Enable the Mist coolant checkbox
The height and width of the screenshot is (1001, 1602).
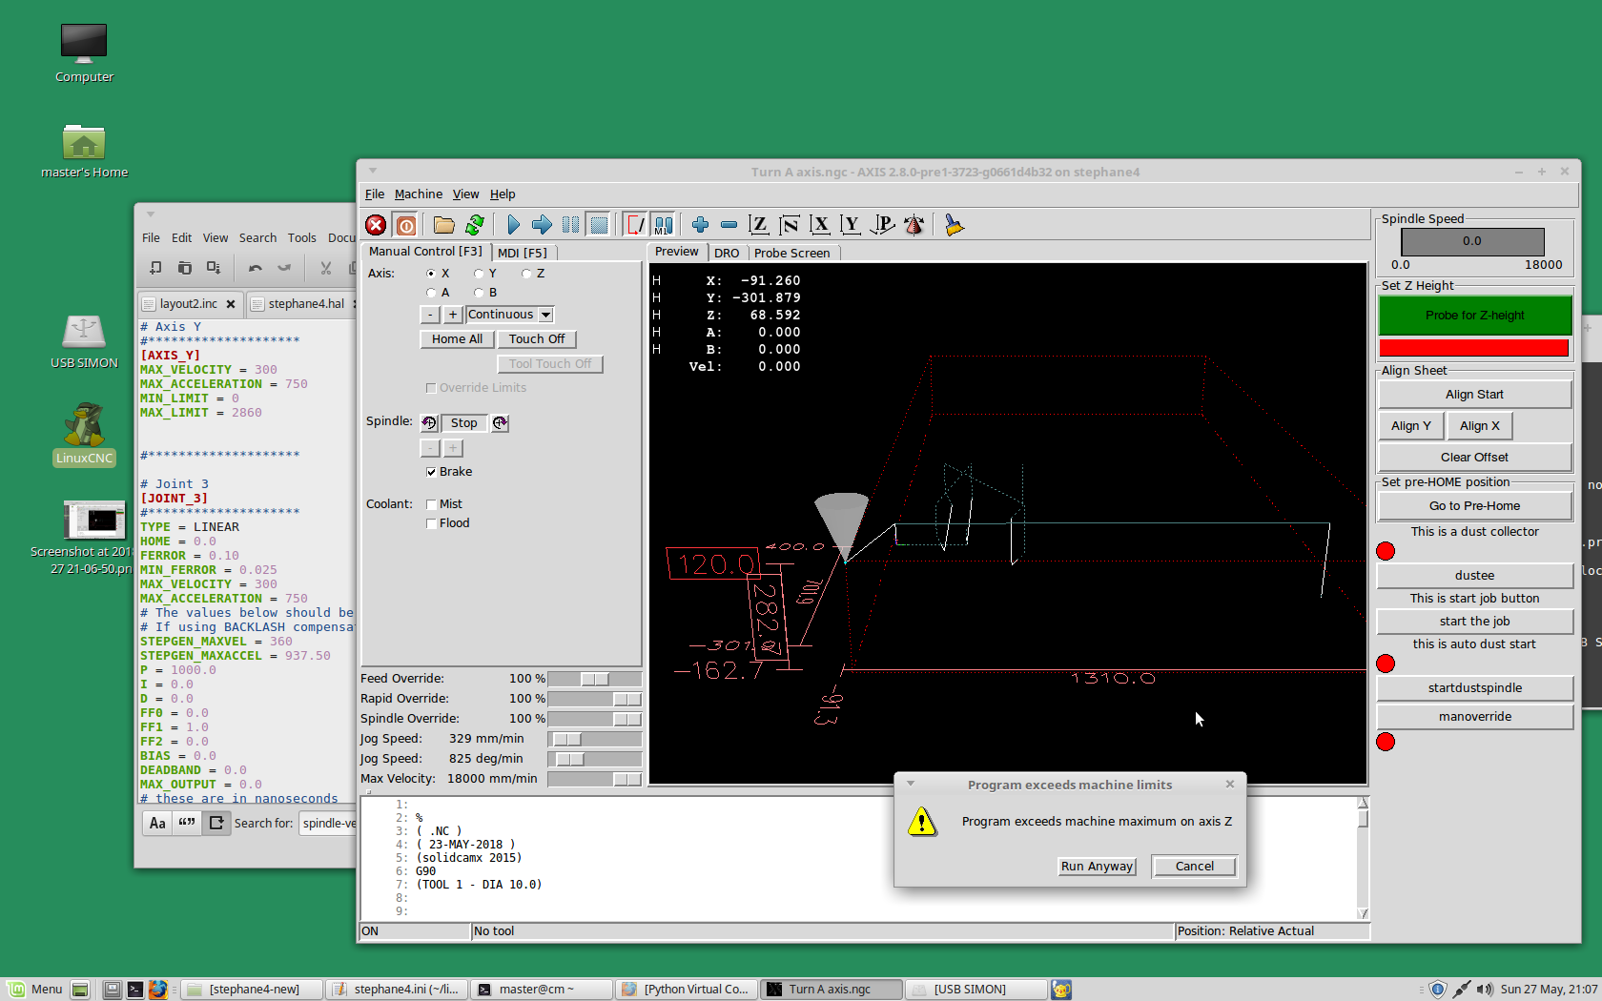tap(431, 504)
